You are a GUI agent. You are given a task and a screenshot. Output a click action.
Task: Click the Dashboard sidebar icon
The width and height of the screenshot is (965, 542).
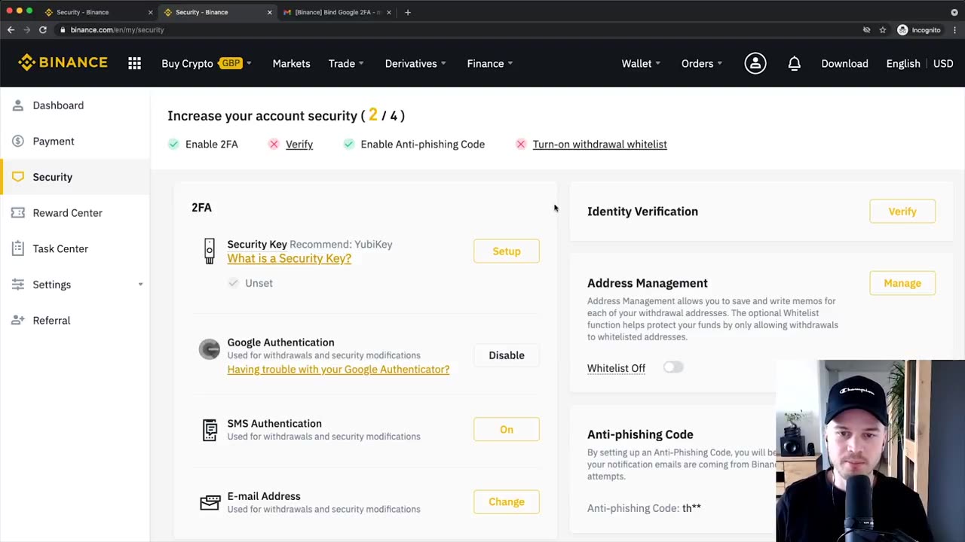point(18,105)
